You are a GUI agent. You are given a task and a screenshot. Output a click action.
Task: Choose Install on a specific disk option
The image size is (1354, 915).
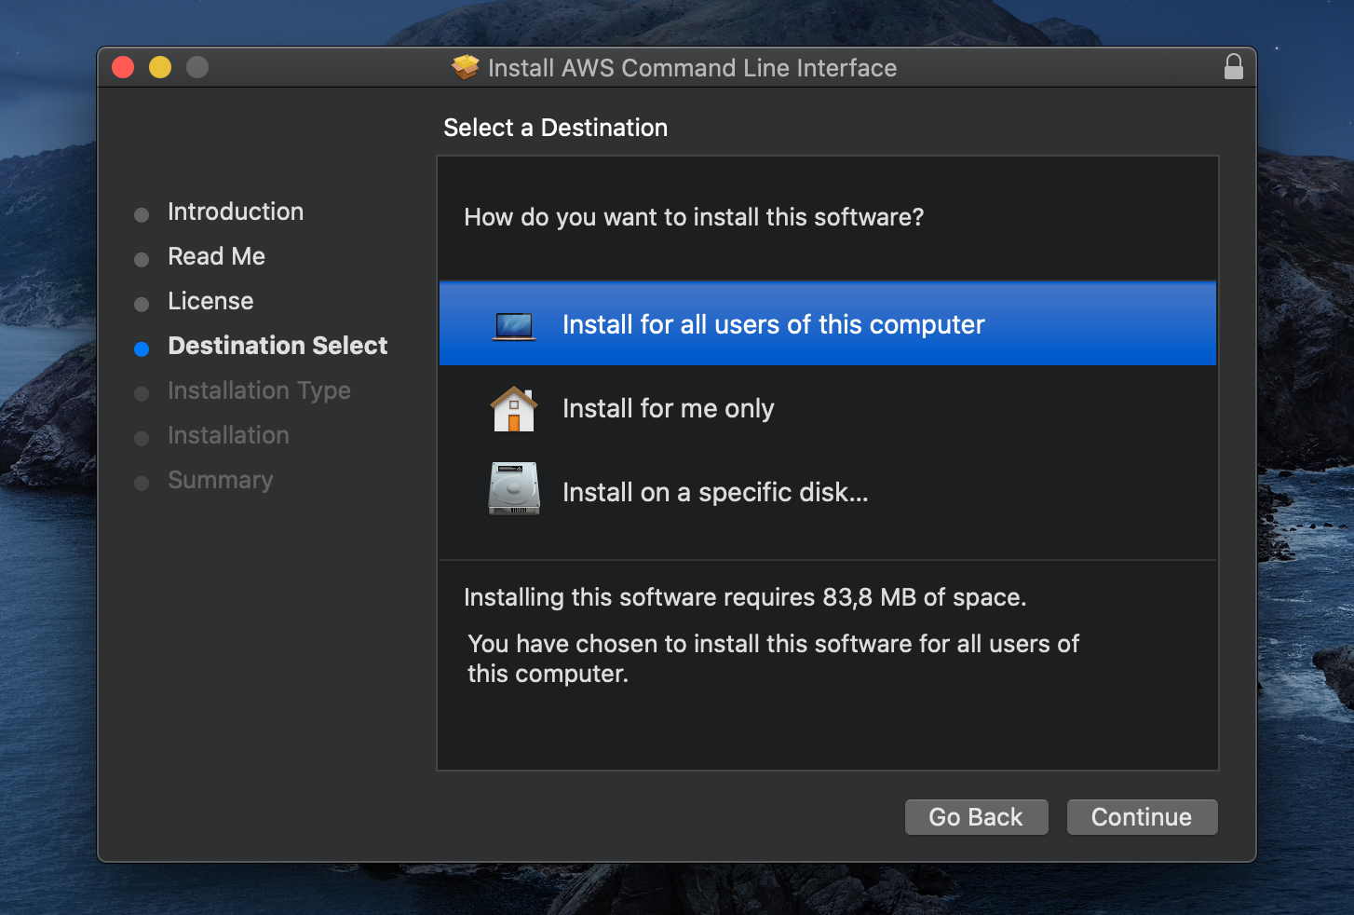827,492
